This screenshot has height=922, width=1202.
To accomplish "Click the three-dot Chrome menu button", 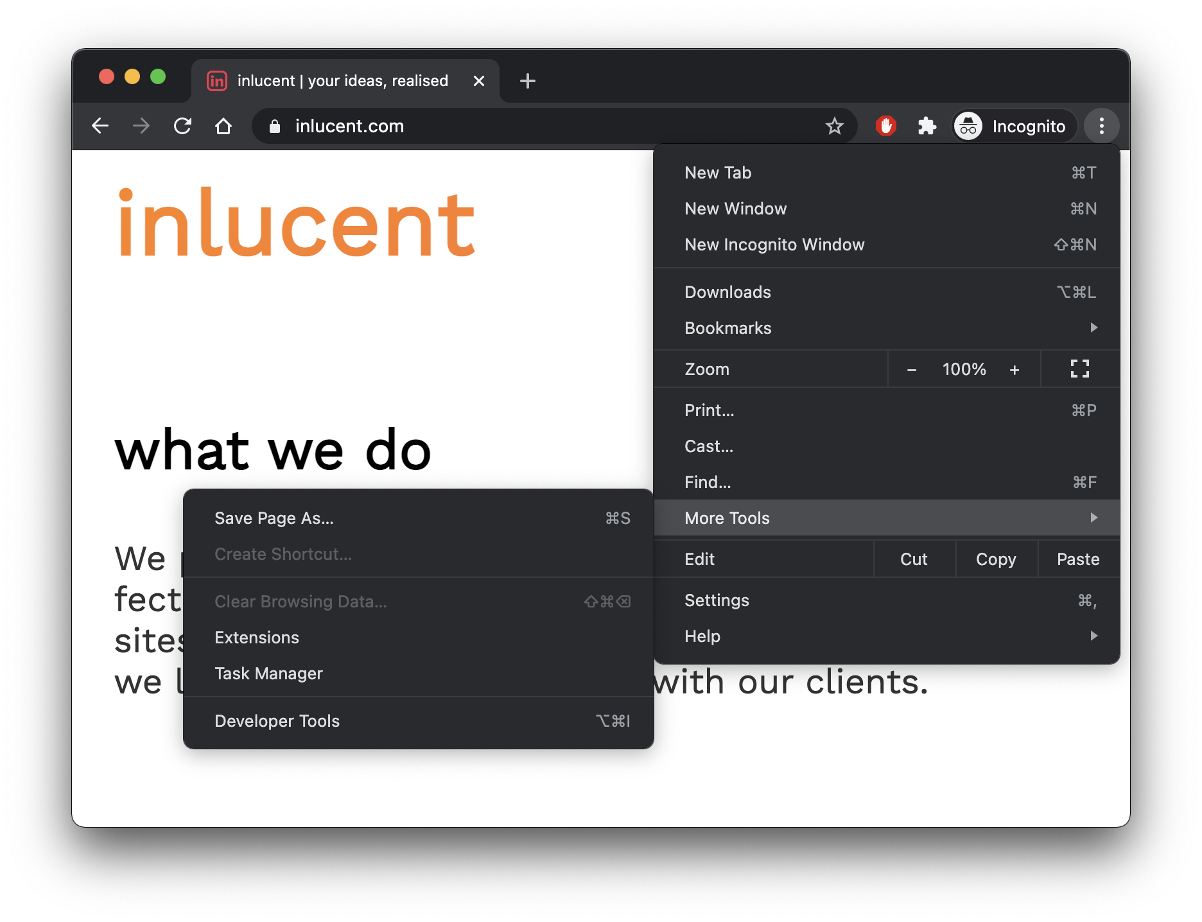I will pyautogui.click(x=1101, y=126).
